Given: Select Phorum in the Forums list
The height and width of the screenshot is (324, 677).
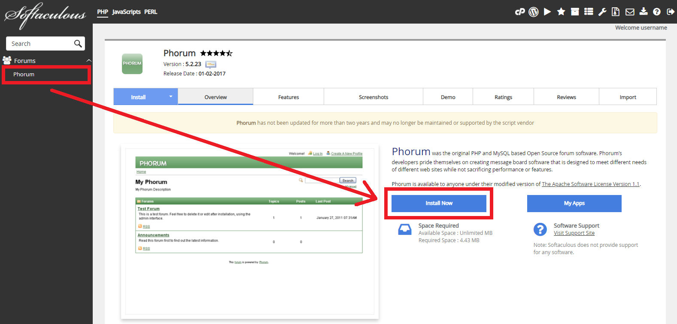Looking at the screenshot, I should 24,75.
